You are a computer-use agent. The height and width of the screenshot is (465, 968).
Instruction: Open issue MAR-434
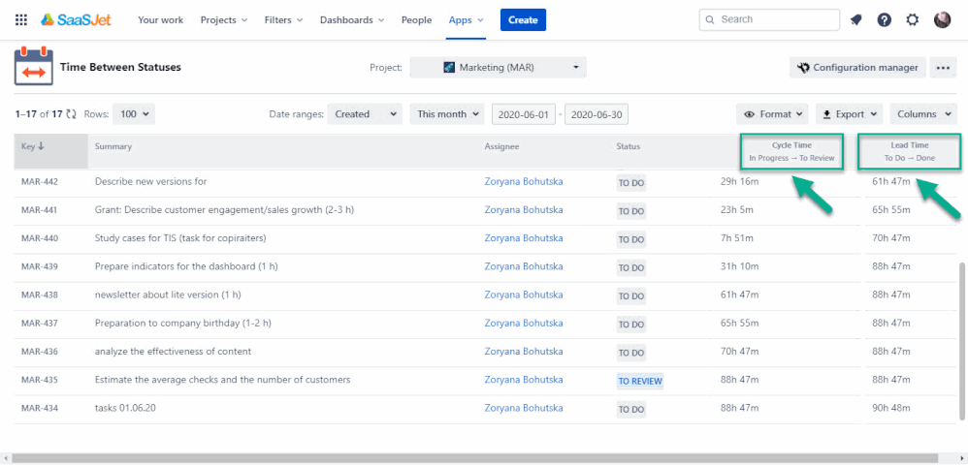point(40,408)
